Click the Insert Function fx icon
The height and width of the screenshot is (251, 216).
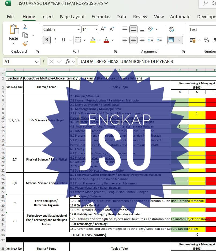point(68,61)
